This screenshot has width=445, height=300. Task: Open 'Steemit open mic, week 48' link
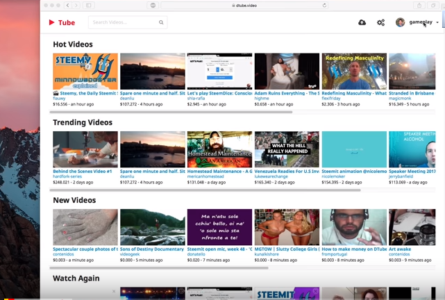coord(219,249)
